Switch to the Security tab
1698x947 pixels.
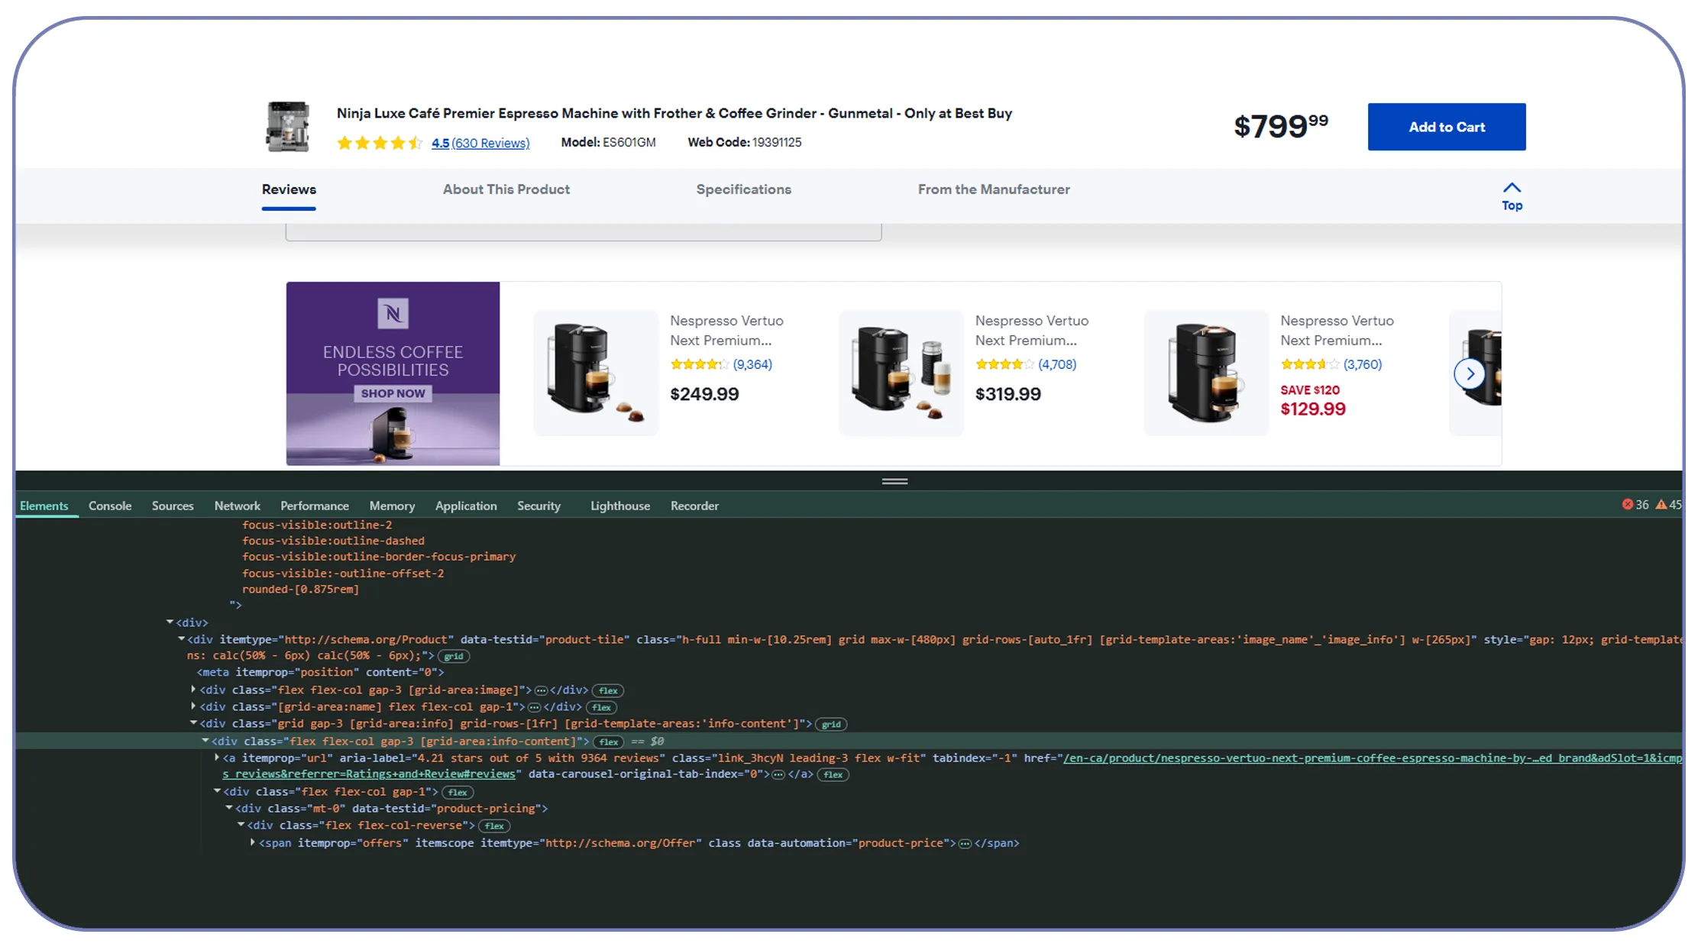click(539, 506)
